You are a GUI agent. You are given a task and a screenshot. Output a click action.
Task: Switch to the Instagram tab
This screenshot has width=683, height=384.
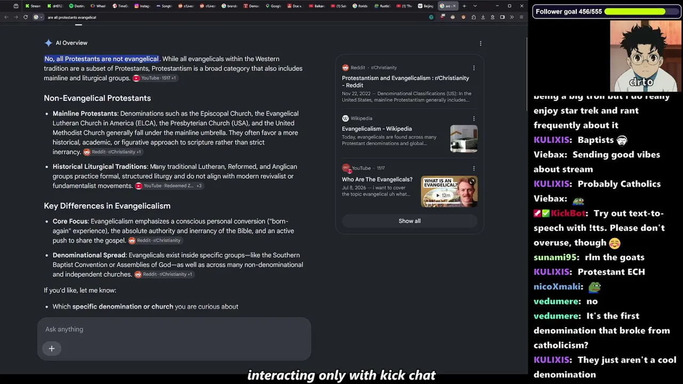[142, 6]
